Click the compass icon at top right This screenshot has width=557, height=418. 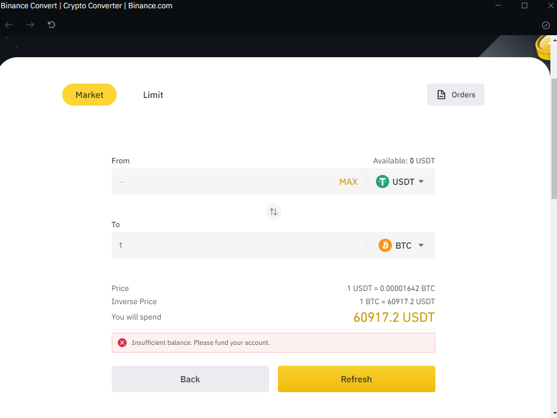point(546,25)
